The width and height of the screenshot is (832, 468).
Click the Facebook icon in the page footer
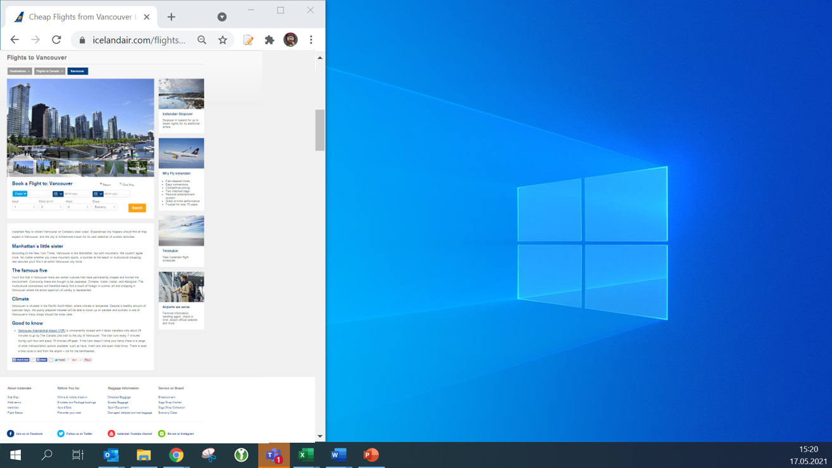(10, 434)
